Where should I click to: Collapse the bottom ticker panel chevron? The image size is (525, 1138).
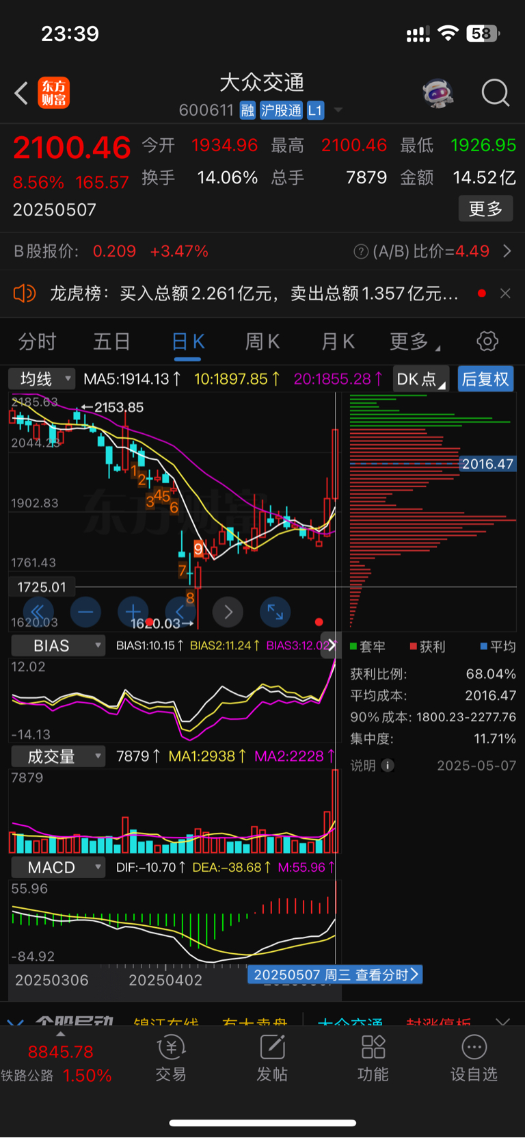[x=503, y=1022]
